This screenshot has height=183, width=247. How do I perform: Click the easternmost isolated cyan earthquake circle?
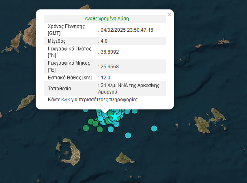pyautogui.click(x=154, y=128)
